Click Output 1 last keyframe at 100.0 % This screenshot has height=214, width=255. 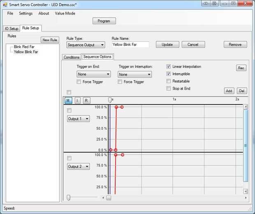(122, 107)
